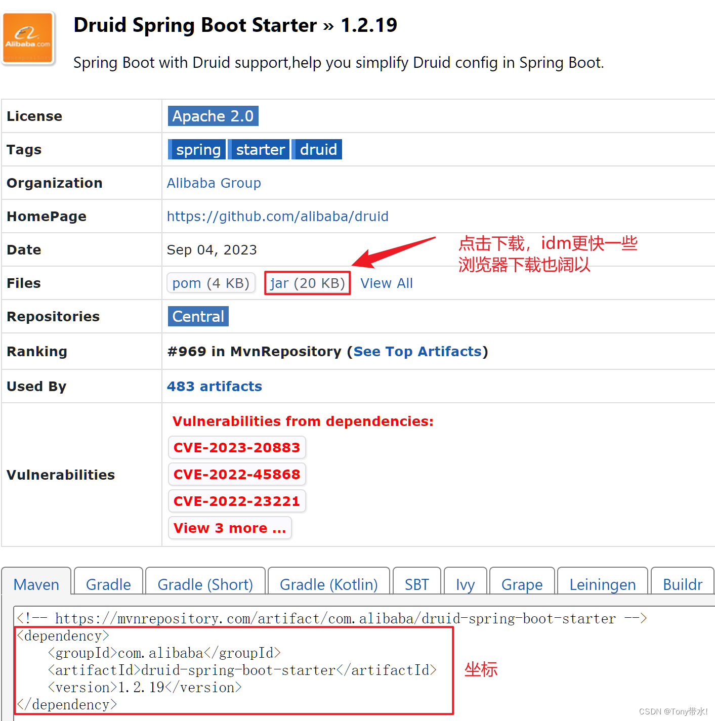
Task: Click the Druid Spring Boot Starter title
Action: 236,25
